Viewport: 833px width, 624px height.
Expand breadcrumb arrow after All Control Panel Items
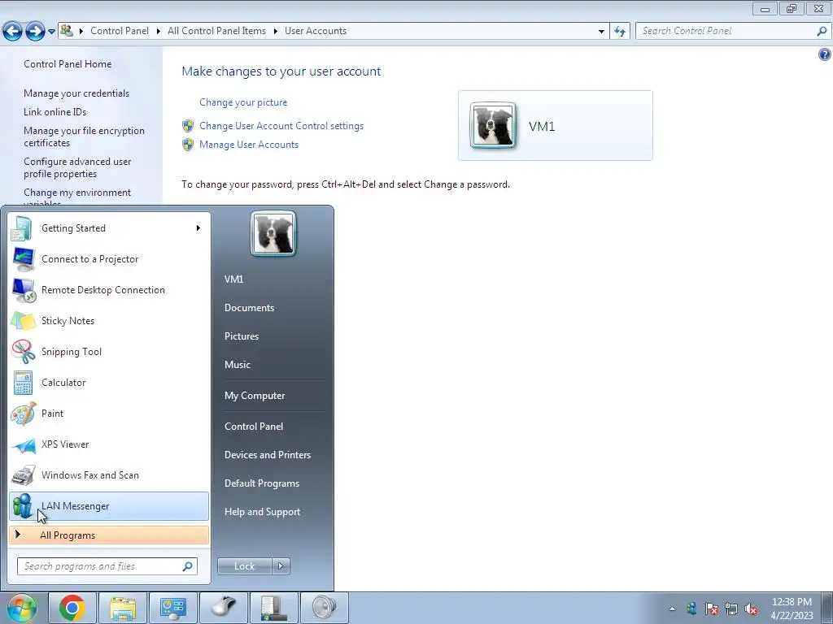(275, 32)
